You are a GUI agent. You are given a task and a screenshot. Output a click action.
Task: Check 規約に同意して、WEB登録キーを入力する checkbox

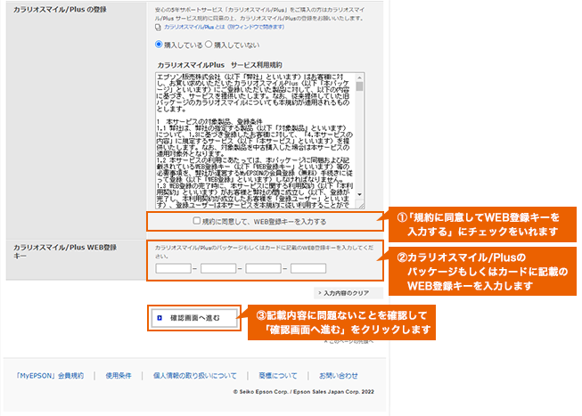tap(197, 220)
